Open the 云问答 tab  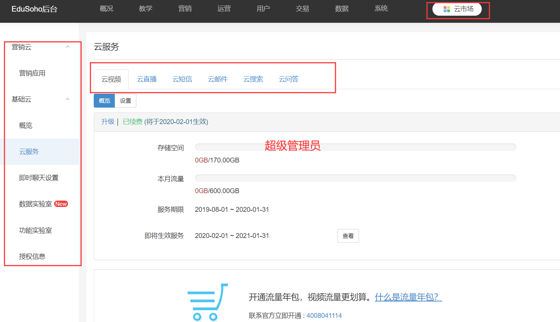(289, 79)
